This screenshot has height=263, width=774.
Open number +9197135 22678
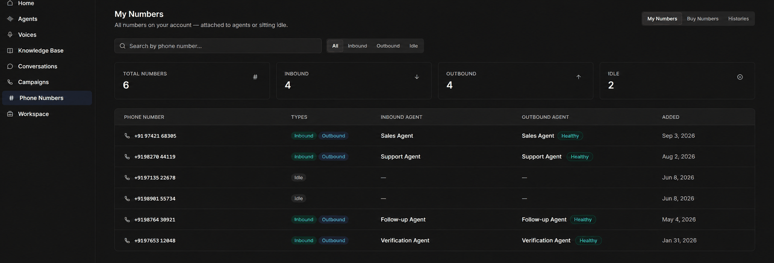pos(155,178)
